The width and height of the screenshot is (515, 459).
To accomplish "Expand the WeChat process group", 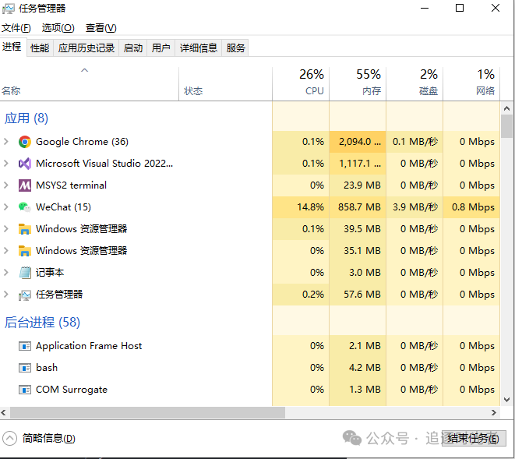I will pyautogui.click(x=6, y=207).
